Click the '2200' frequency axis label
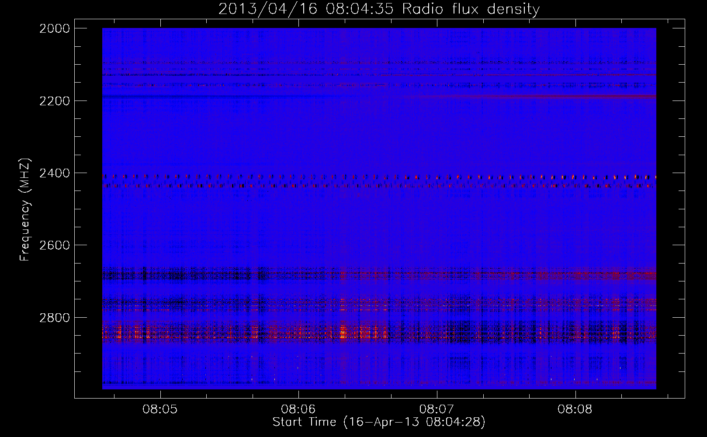Image resolution: width=707 pixels, height=437 pixels. pyautogui.click(x=55, y=101)
